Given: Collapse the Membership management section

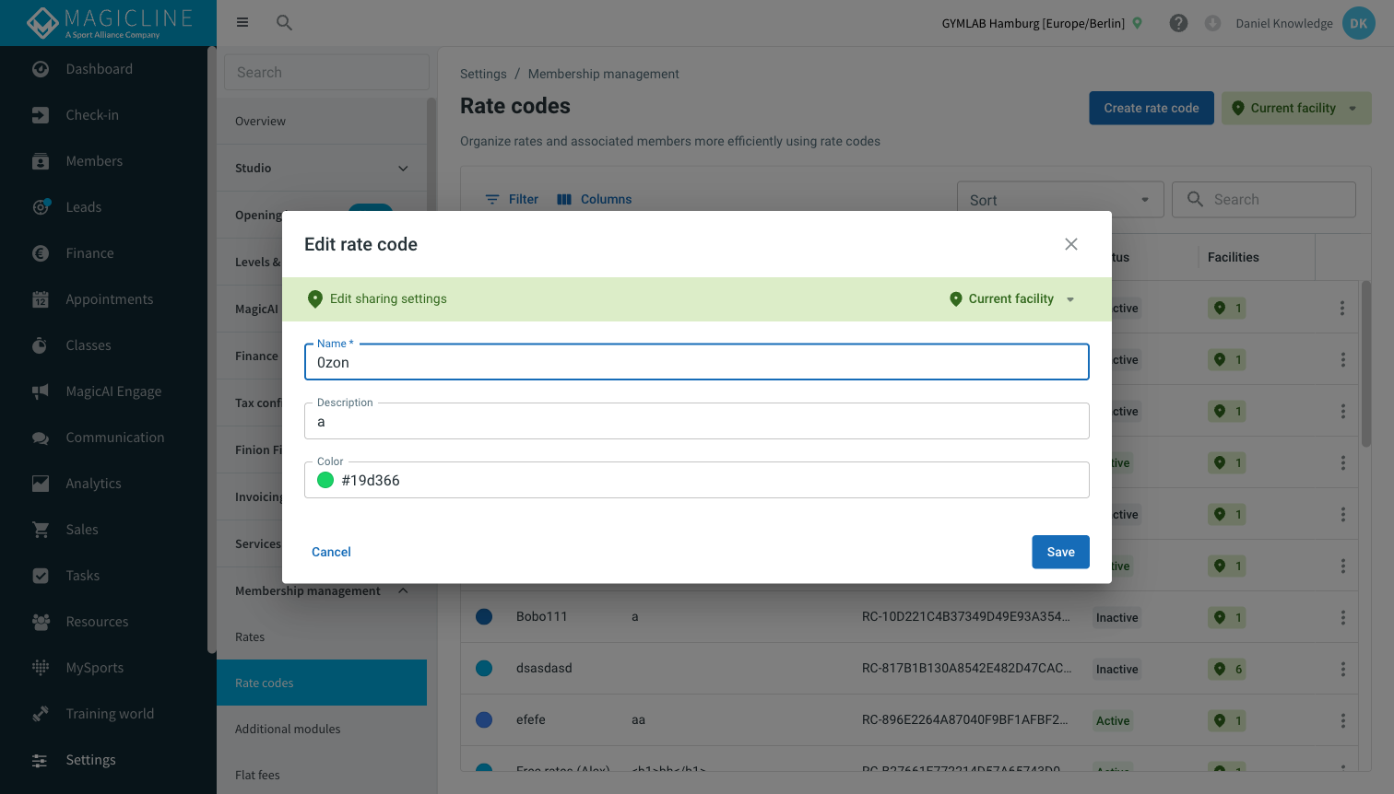Looking at the screenshot, I should point(322,590).
